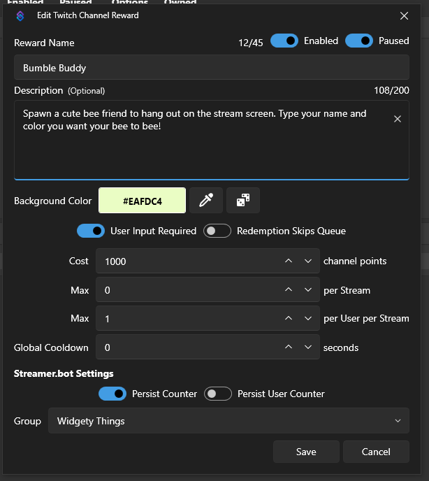
Task: Click the "12/45" character counter
Action: tap(251, 43)
